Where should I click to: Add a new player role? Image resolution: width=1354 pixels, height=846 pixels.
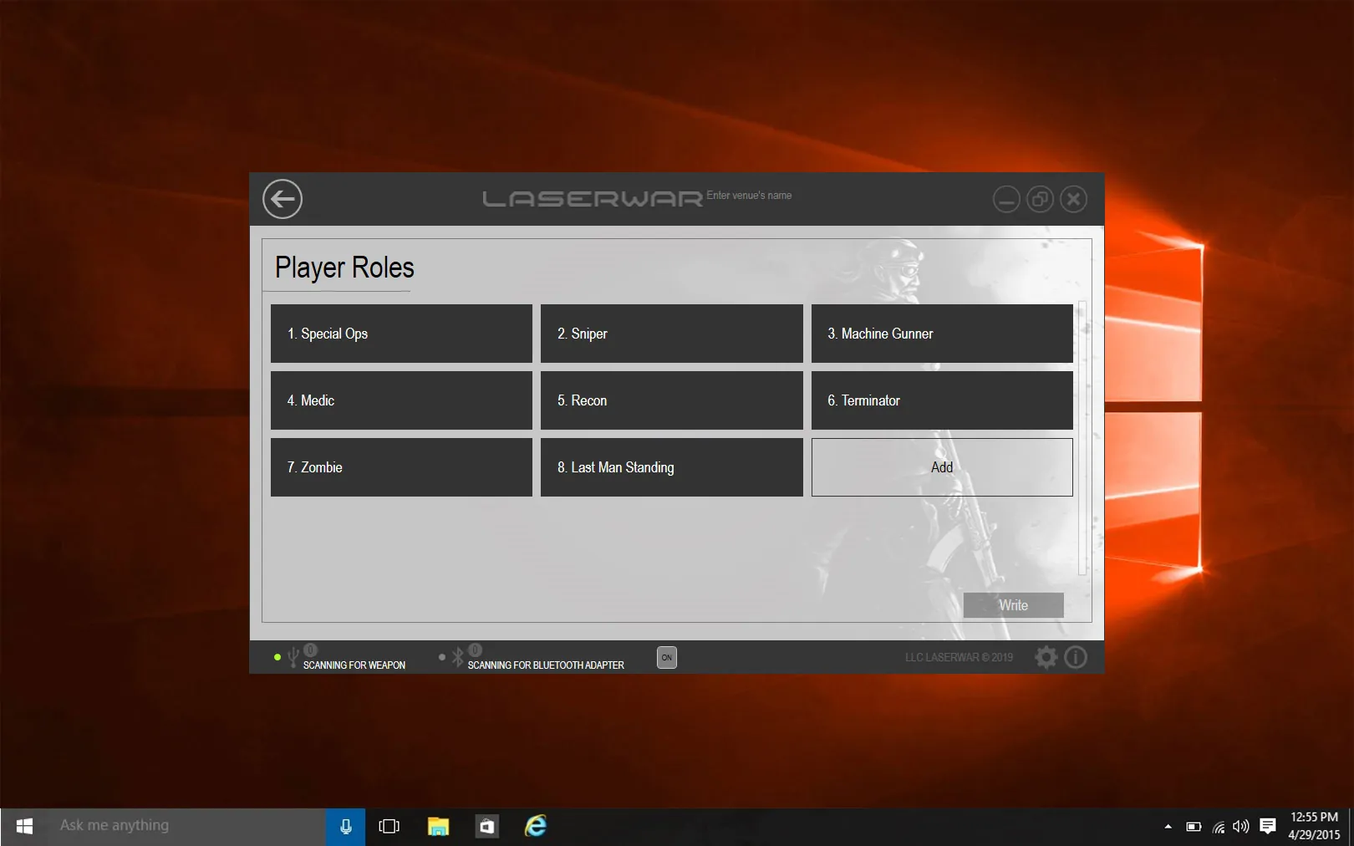[942, 467]
